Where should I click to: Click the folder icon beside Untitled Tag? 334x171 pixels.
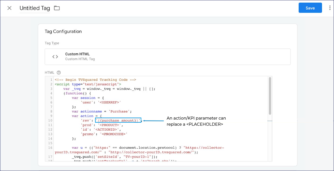click(57, 8)
